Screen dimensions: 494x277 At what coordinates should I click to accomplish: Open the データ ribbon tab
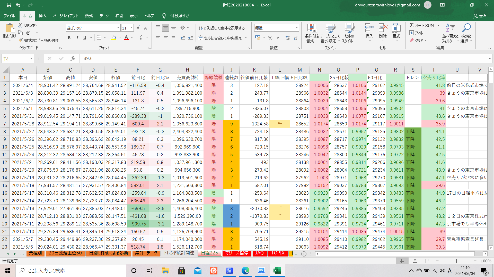click(x=104, y=16)
